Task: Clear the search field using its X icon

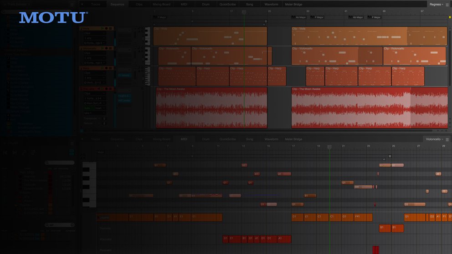Action: (72, 225)
